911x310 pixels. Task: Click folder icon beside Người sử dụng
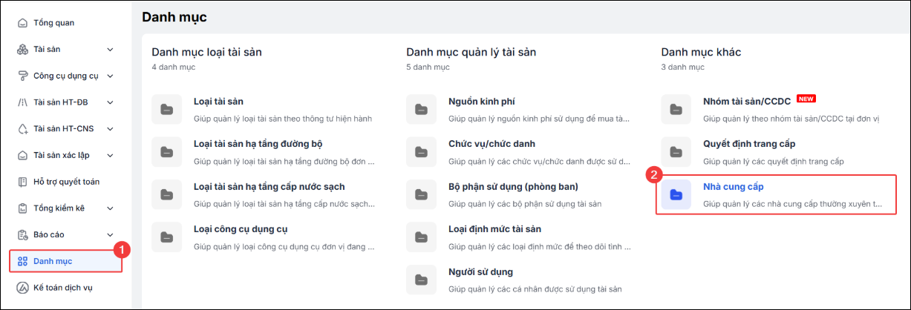coord(421,279)
